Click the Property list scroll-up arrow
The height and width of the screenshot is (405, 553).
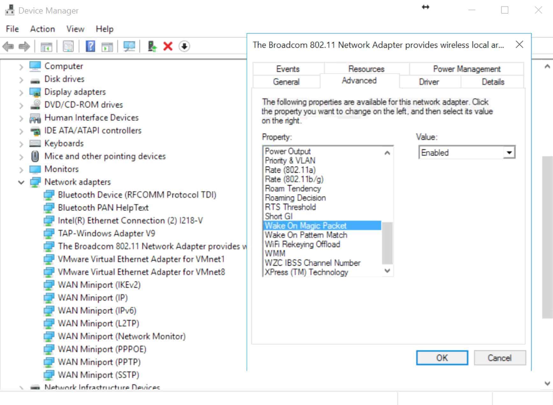point(387,153)
